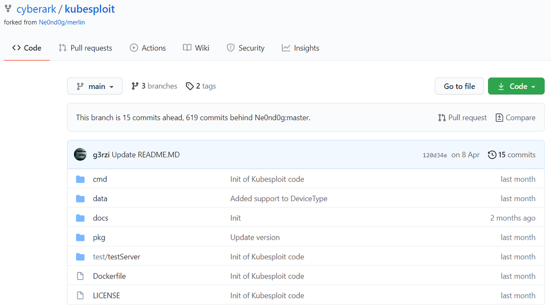This screenshot has height=307, width=551.
Task: Click the git branch icon in the main selector
Action: (x=80, y=86)
